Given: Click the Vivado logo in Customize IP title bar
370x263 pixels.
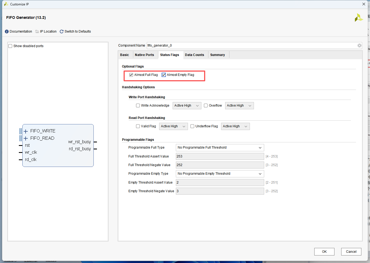Looking at the screenshot, I should [6, 4].
